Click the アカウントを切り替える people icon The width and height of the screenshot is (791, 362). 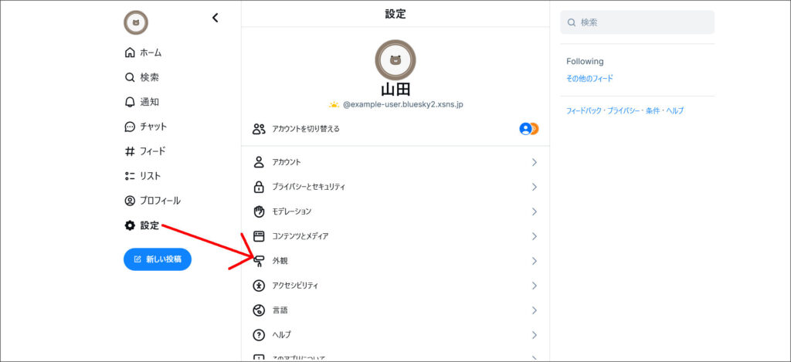tap(259, 129)
